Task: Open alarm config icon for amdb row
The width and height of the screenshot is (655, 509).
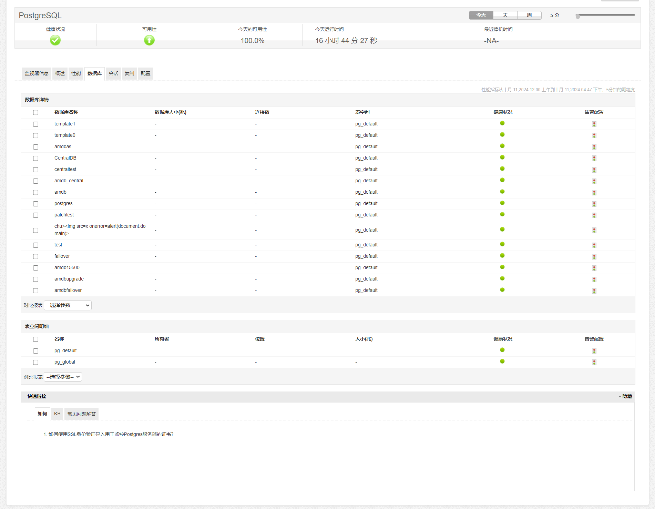Action: click(594, 192)
